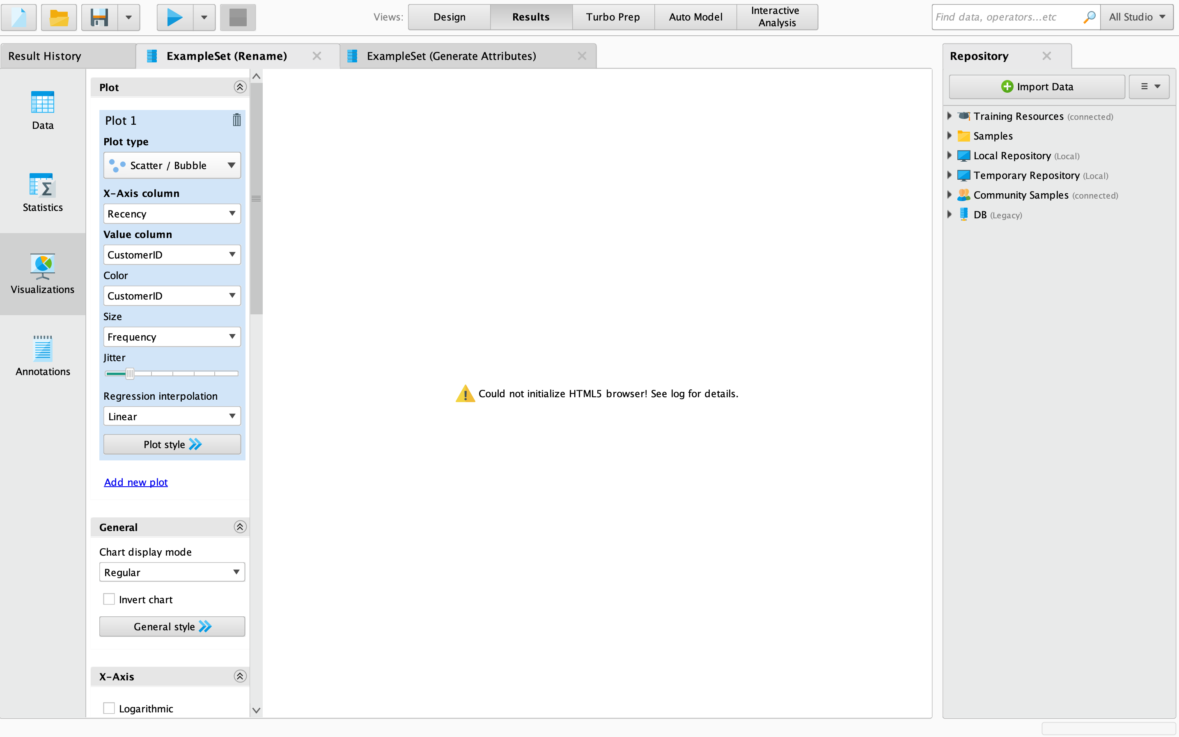Close the ExampleSet (Generate Attributes) tab
Image resolution: width=1179 pixels, height=737 pixels.
click(582, 56)
